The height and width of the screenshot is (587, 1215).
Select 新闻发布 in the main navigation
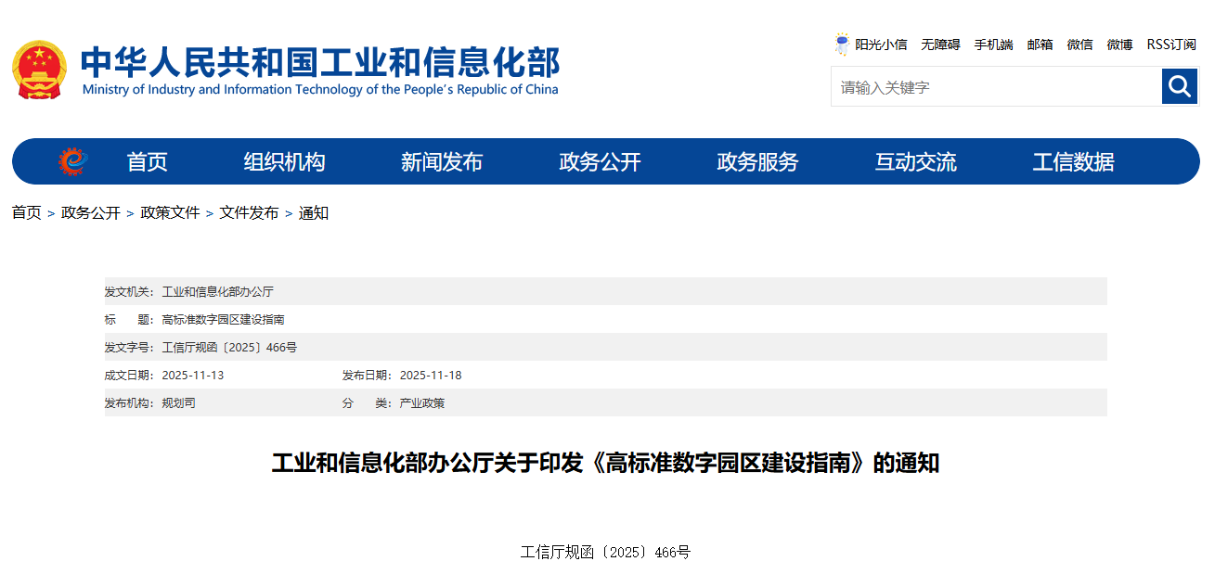442,162
